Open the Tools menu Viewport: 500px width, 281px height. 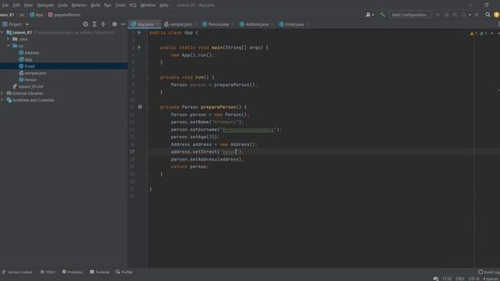120,5
